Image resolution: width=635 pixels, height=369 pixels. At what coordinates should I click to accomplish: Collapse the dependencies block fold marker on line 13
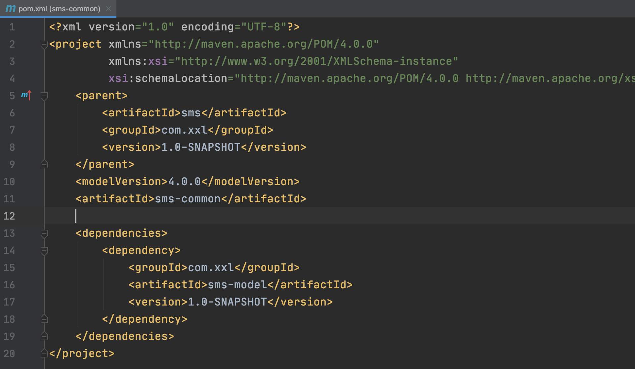pos(44,233)
